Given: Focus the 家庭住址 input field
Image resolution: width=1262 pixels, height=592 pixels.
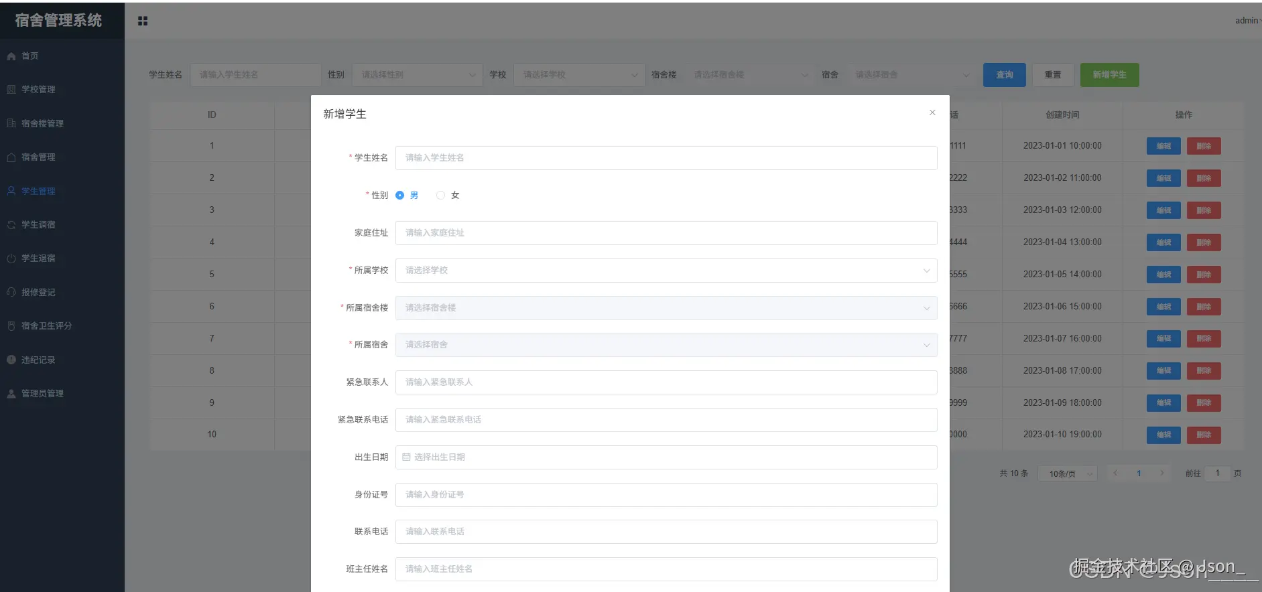Looking at the screenshot, I should (x=666, y=233).
